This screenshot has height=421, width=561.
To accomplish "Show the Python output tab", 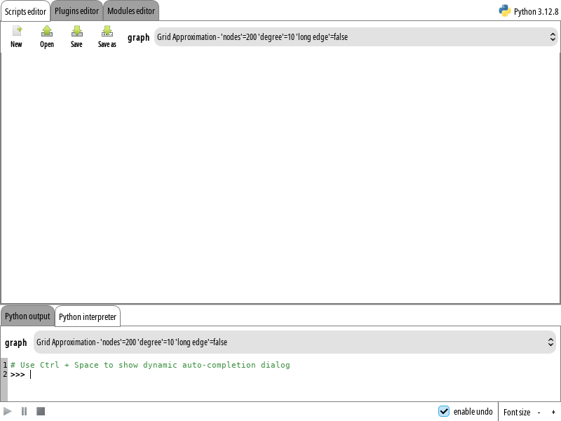I will coord(27,316).
